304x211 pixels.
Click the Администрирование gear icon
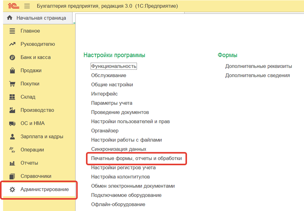click(12, 190)
